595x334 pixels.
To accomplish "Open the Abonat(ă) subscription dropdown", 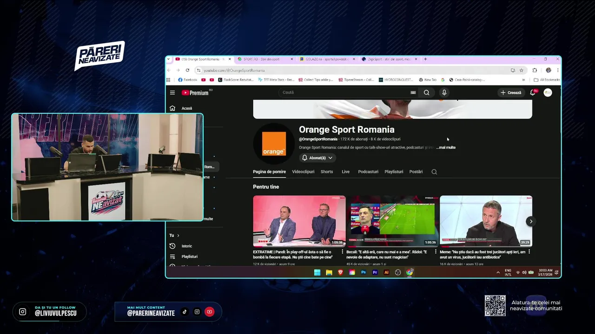I will click(x=317, y=158).
